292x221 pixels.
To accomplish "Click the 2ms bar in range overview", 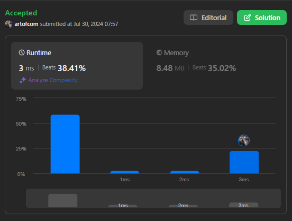I will 183,206.
